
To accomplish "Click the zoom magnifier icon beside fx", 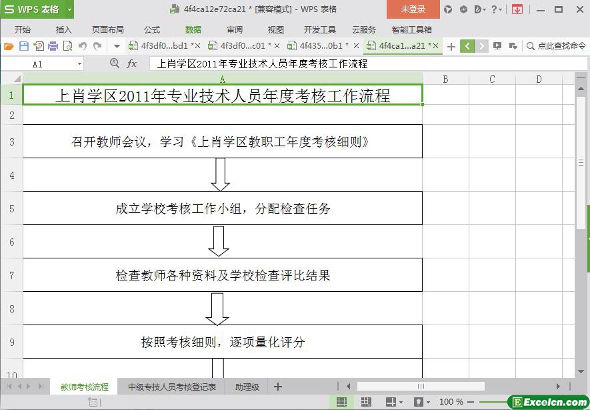I will (x=115, y=63).
